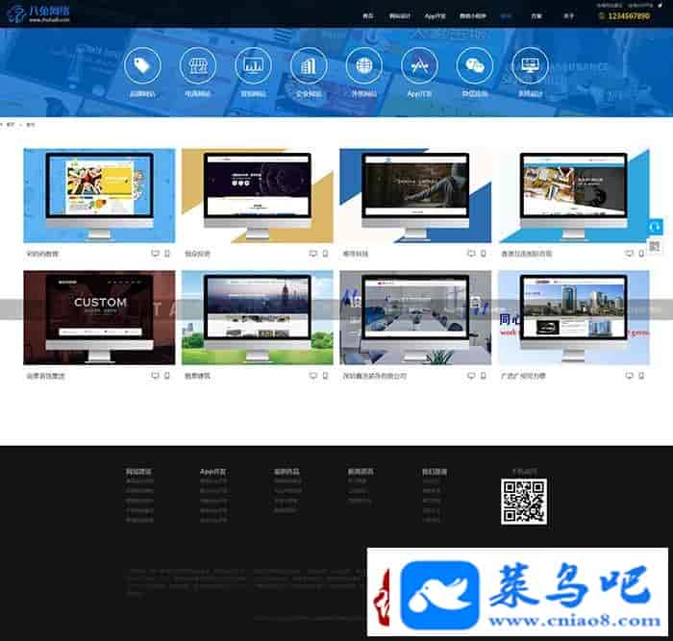The width and height of the screenshot is (673, 641).
Task: Click the site logo in the header
Action: [38, 13]
